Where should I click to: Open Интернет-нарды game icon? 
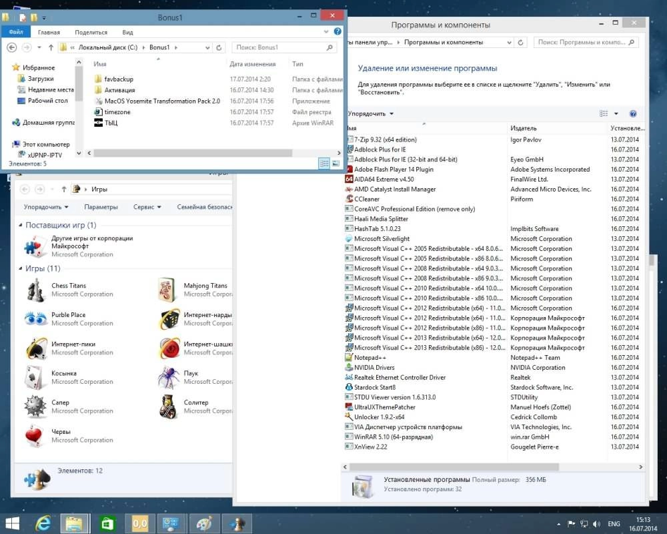click(169, 319)
